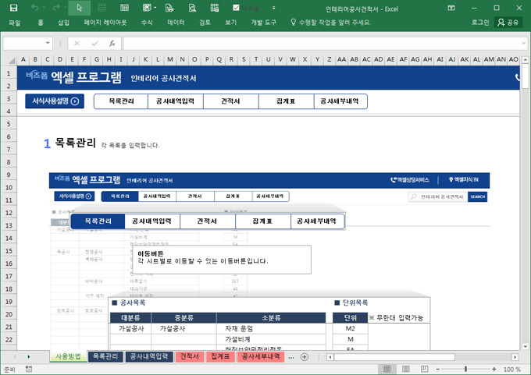
Task: Click the 공사세부내역 navigation button in row 3
Action: point(340,101)
